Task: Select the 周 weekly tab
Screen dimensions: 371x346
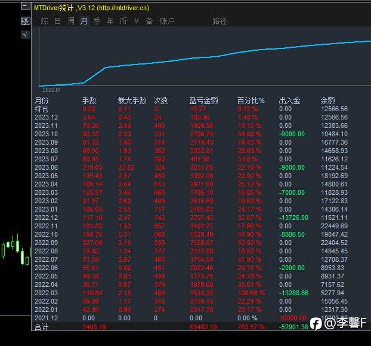Action: pos(71,21)
